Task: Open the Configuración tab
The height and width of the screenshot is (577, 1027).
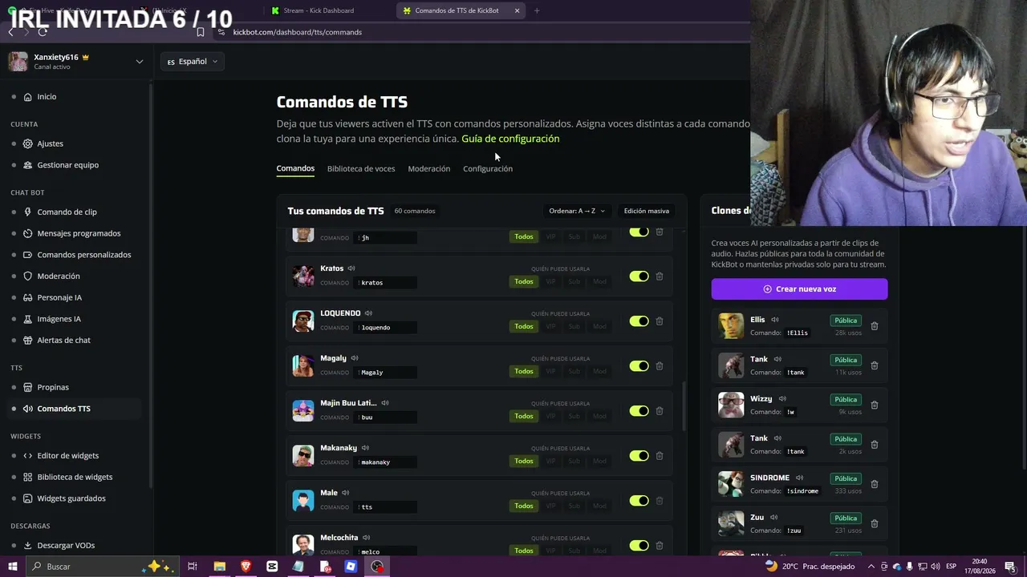Action: pos(488,169)
